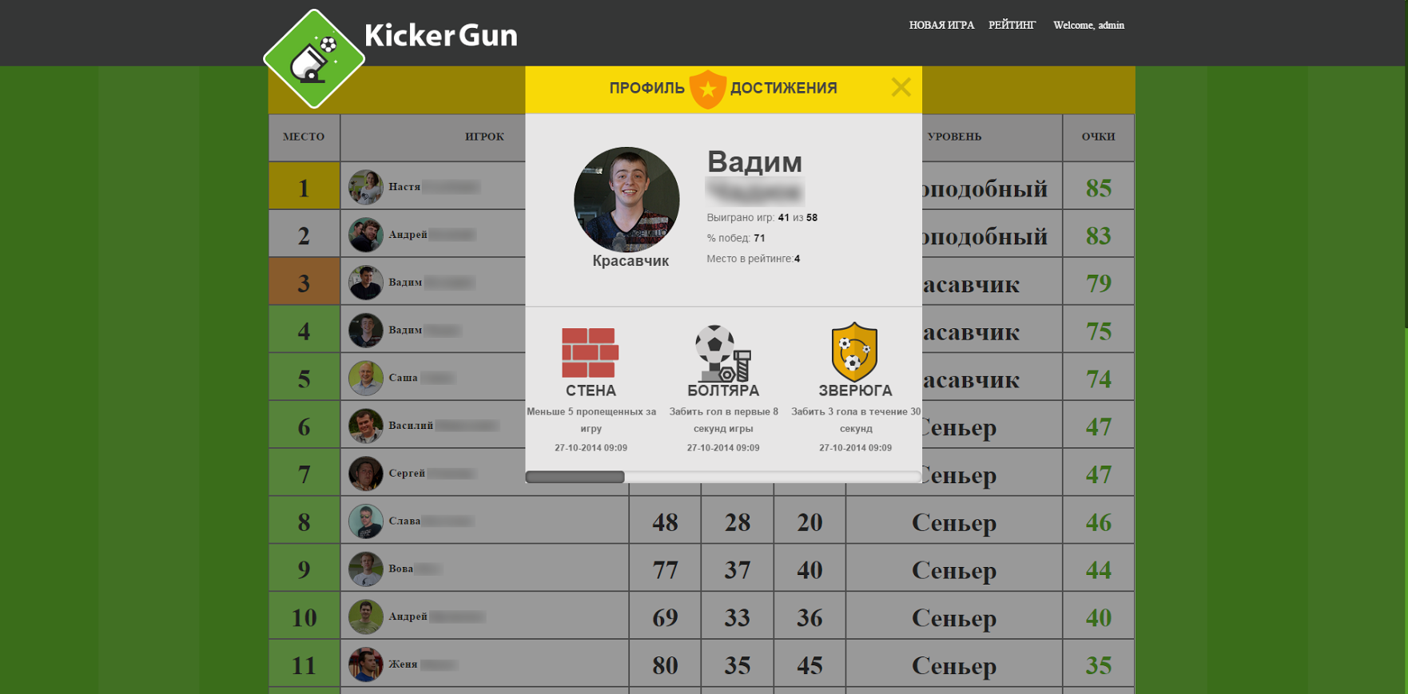This screenshot has height=694, width=1408.
Task: Open НОВАЯ ИГРА from the top menu
Action: tap(941, 26)
